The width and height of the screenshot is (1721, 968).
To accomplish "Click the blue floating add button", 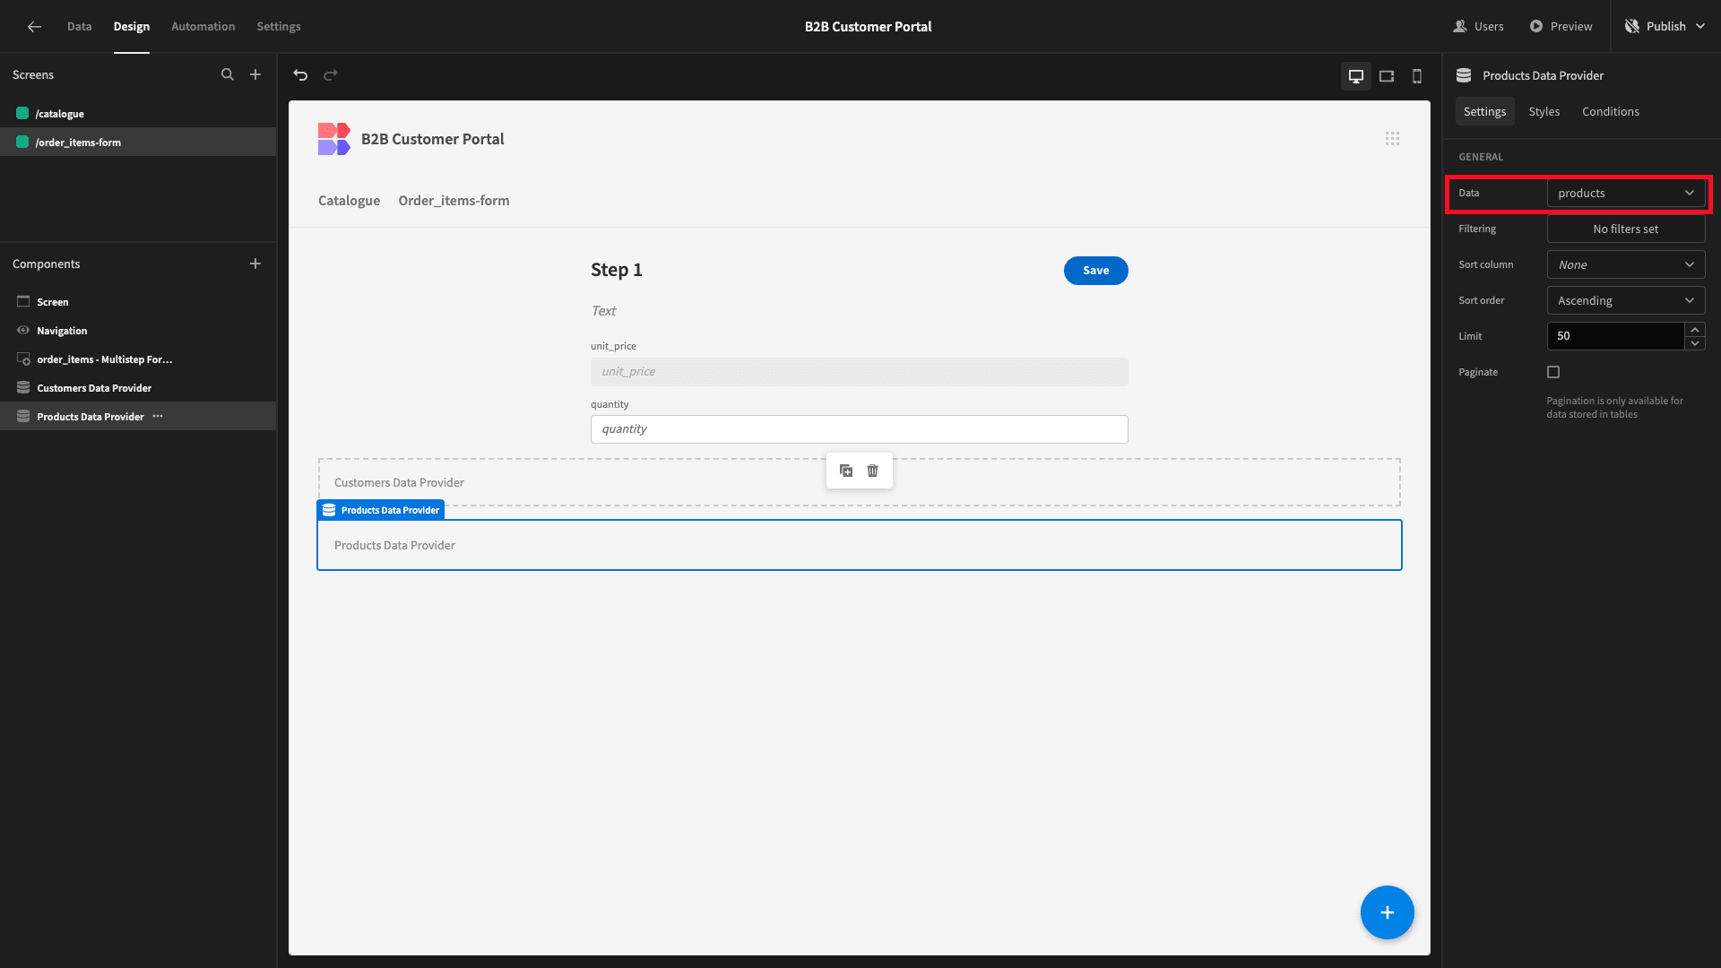I will (x=1387, y=912).
